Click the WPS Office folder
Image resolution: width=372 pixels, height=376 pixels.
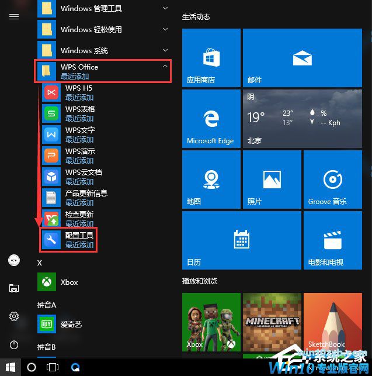tap(103, 71)
